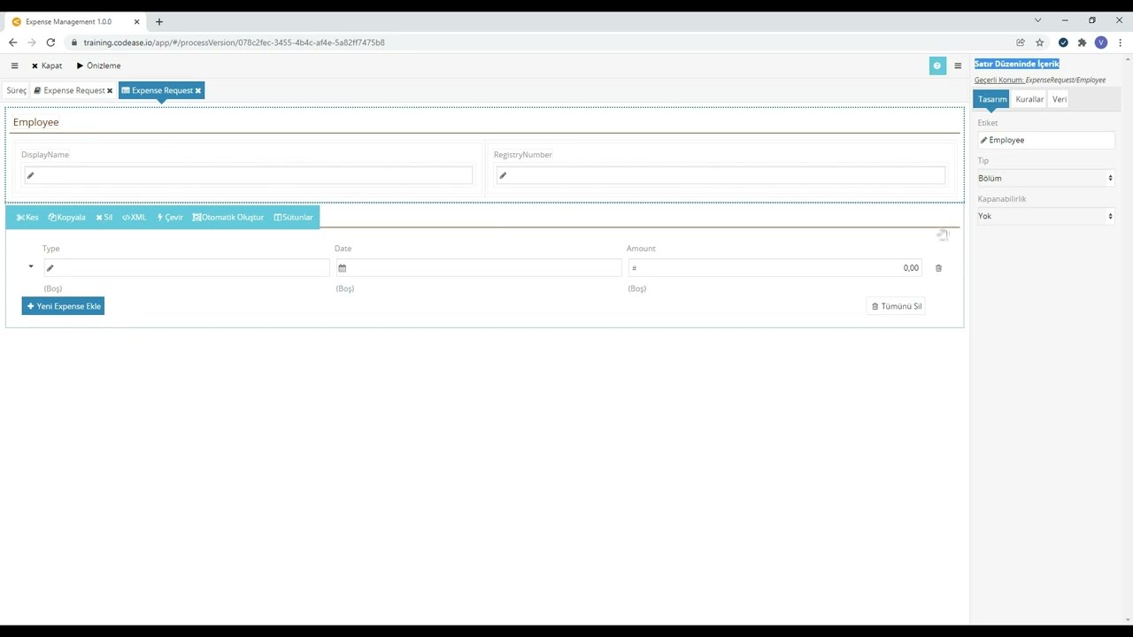This screenshot has height=637, width=1133.
Task: Go forward in the browser
Action: 32,42
